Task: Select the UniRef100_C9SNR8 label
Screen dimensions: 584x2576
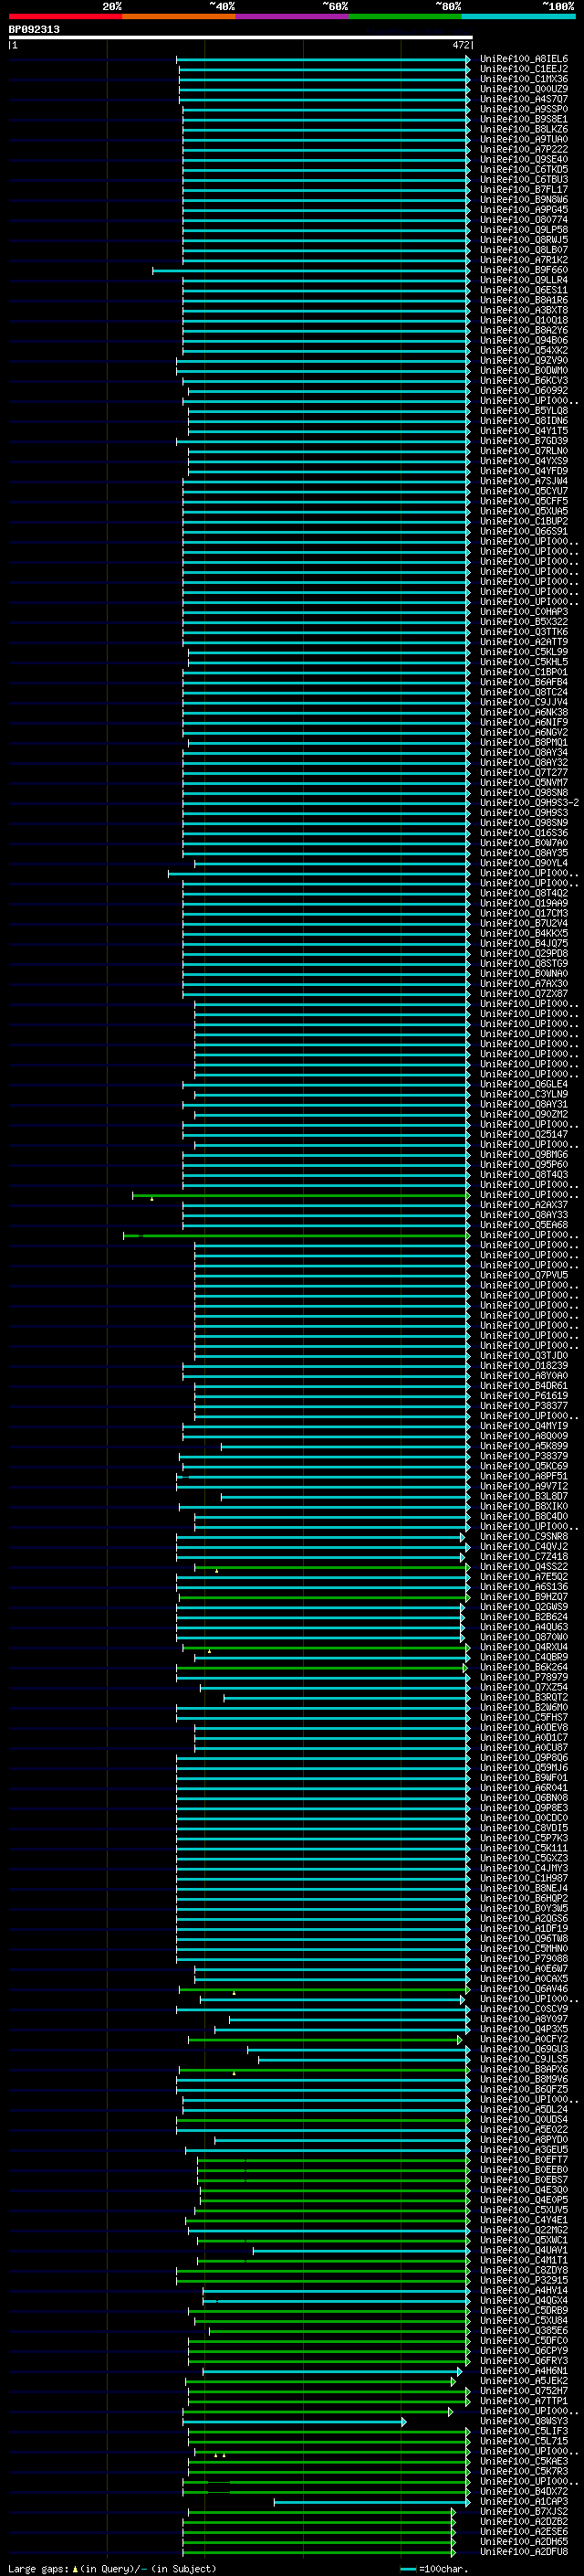Action: 523,1537
